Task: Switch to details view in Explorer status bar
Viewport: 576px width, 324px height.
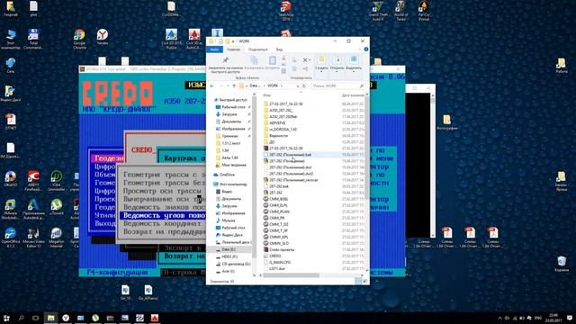Action: pos(358,282)
